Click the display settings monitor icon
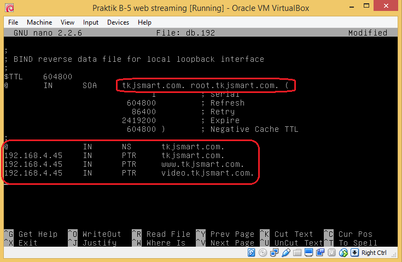The image size is (402, 262). pyautogui.click(x=308, y=253)
